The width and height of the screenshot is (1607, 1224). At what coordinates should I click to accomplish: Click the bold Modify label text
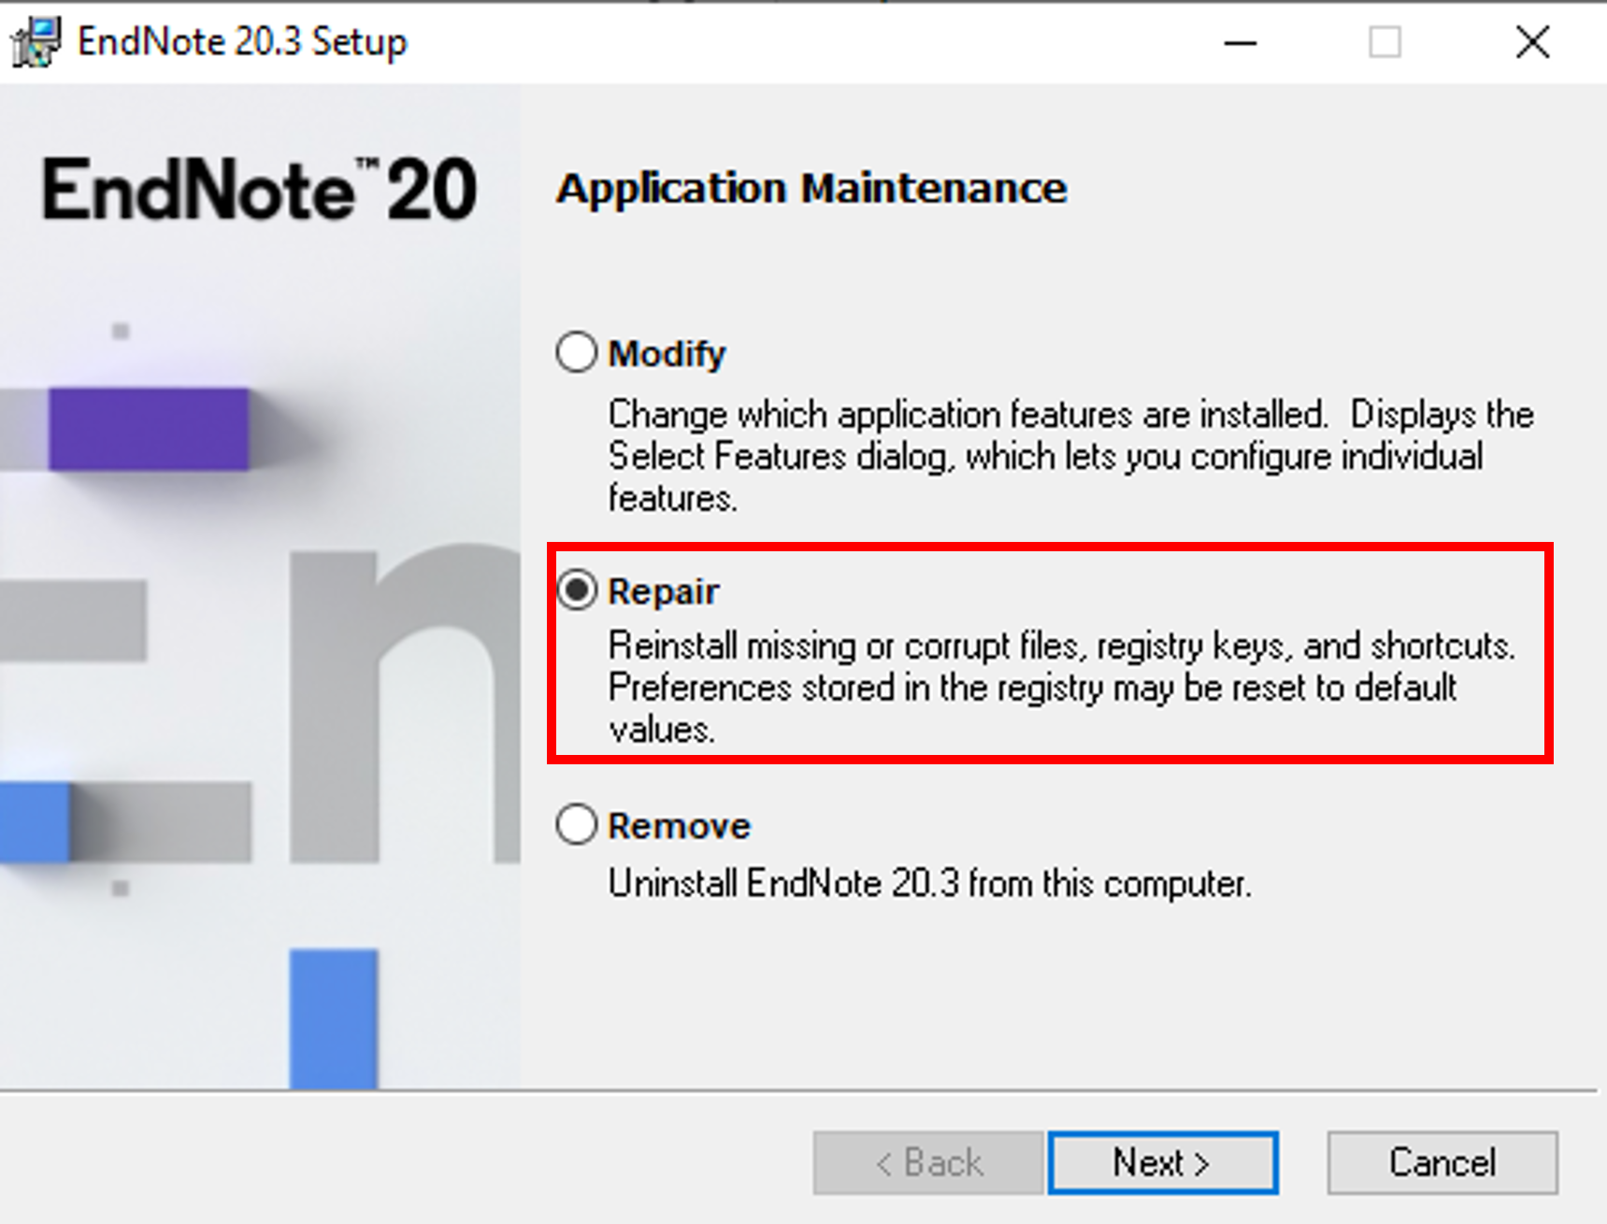[x=667, y=354]
